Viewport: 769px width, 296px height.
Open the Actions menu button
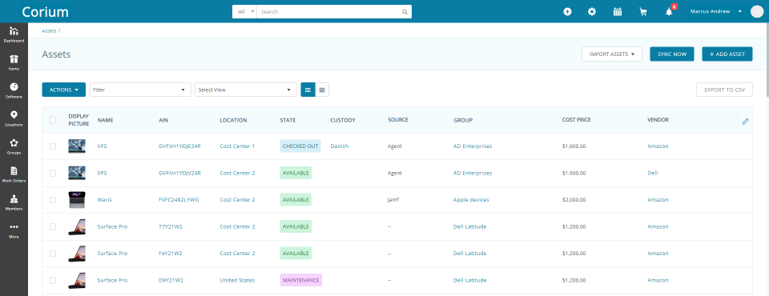(64, 90)
